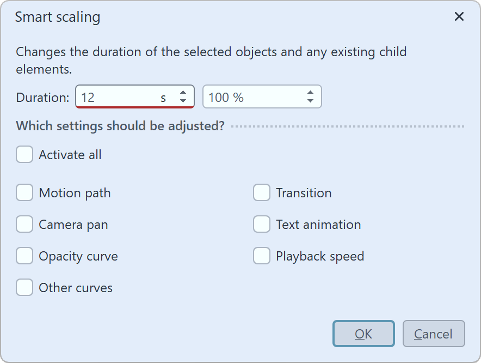
Task: Decrease duration seconds with down arrow
Action: tap(183, 102)
